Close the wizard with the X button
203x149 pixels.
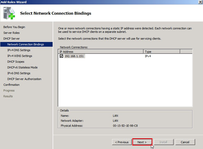click(200, 2)
